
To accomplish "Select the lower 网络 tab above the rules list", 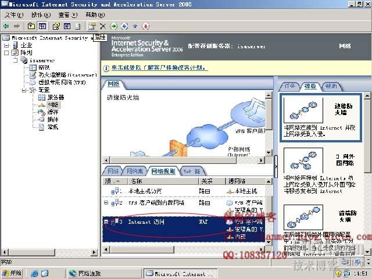I will (x=113, y=171).
